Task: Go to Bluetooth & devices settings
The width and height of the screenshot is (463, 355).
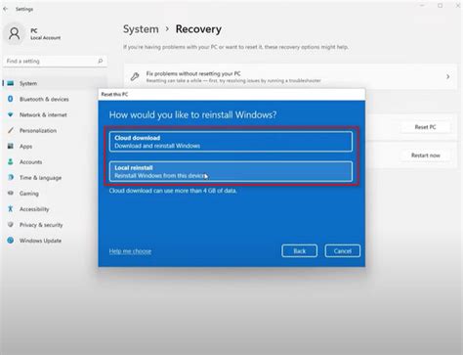Action: click(x=55, y=99)
